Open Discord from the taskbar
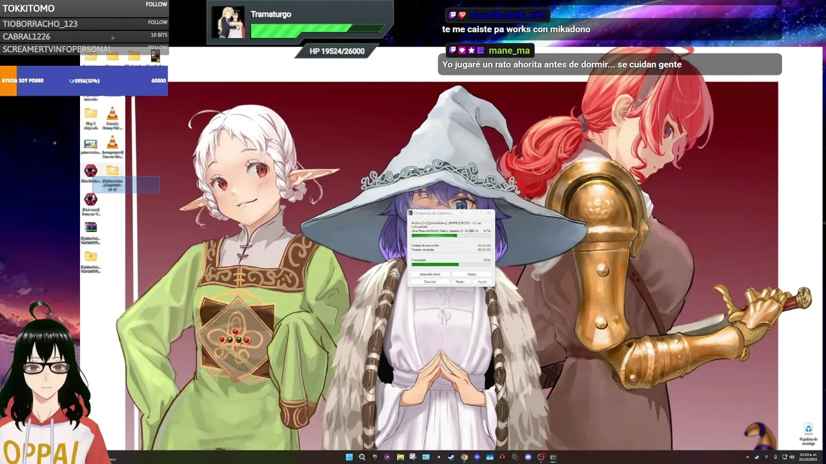This screenshot has width=826, height=464. click(x=529, y=457)
